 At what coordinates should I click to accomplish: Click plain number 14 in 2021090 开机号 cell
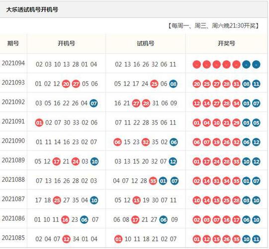pos(57,142)
